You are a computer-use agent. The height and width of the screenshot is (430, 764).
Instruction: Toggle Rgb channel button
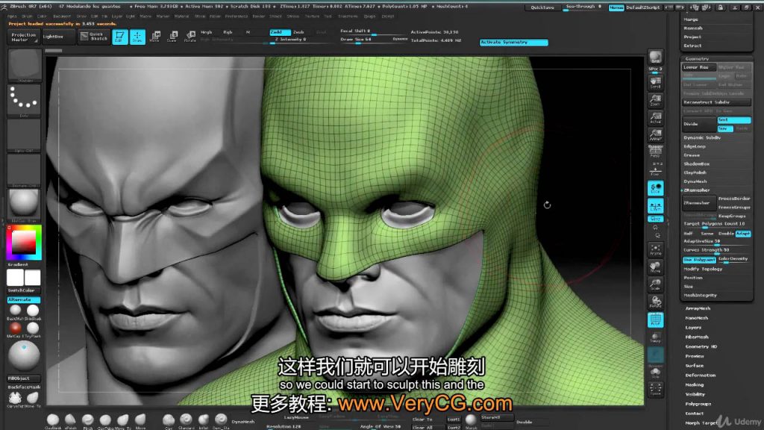coord(228,32)
